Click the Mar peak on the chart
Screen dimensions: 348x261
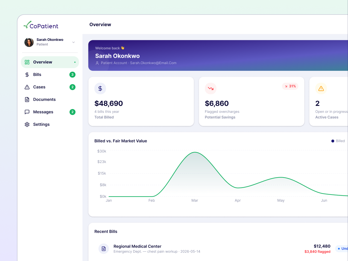tap(194, 152)
